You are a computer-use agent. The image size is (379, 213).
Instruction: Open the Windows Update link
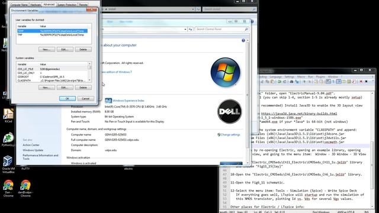click(x=33, y=150)
